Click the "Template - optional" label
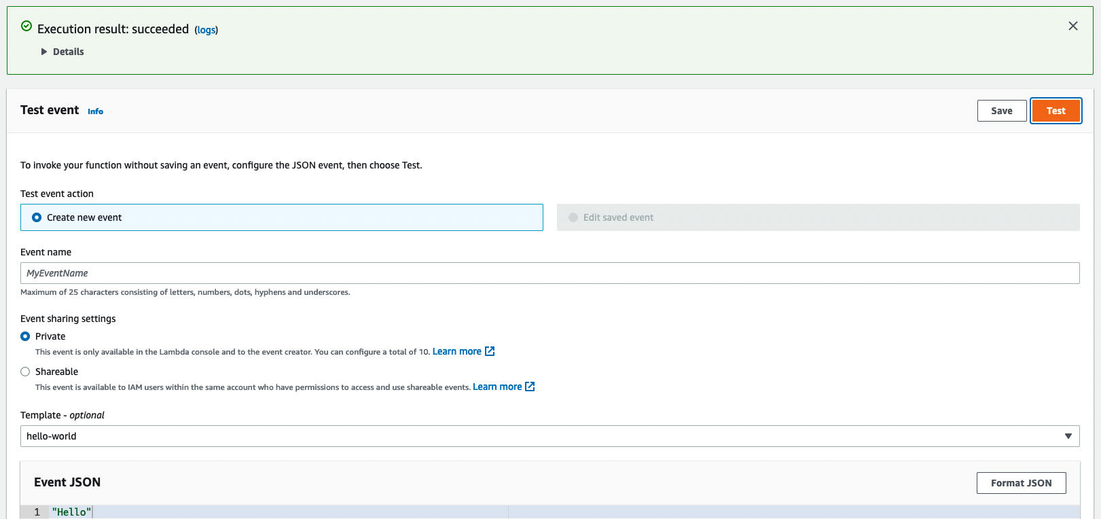The height and width of the screenshot is (519, 1101). (62, 415)
